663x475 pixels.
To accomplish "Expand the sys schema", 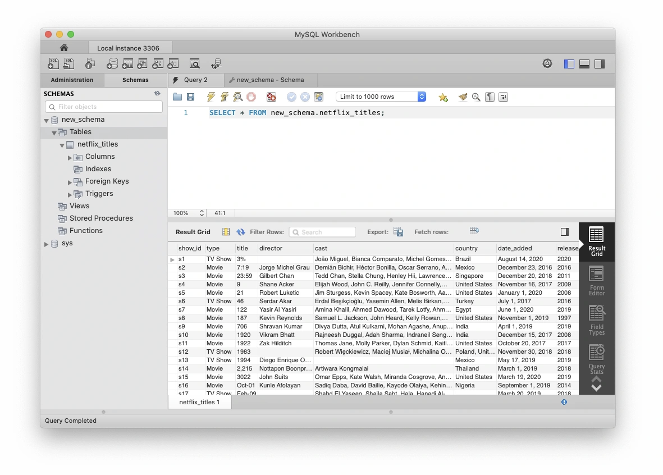I will (x=46, y=243).
